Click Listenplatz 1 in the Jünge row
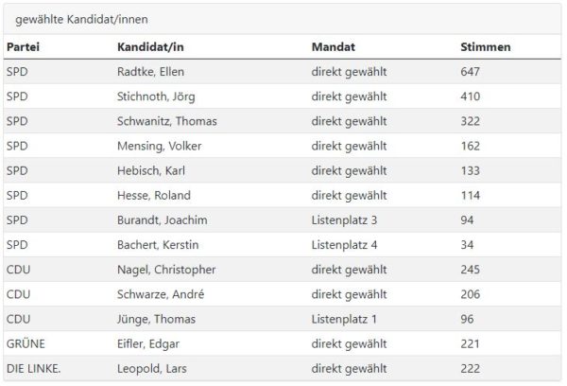The height and width of the screenshot is (386, 567). click(x=344, y=319)
